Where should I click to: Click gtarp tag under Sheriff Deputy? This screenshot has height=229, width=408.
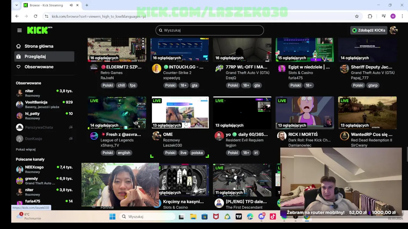click(373, 85)
